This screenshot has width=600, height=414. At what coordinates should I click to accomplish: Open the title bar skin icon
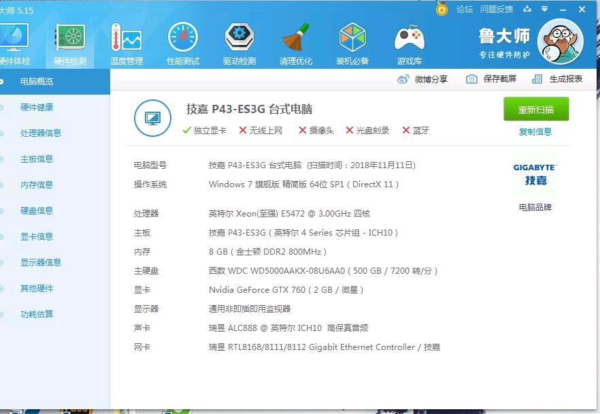tap(527, 9)
